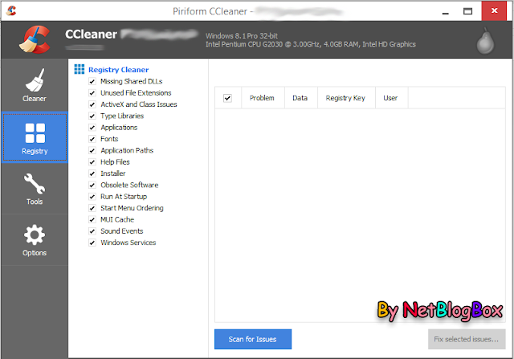
Task: Uncheck Unused File Extensions
Action: (x=92, y=93)
